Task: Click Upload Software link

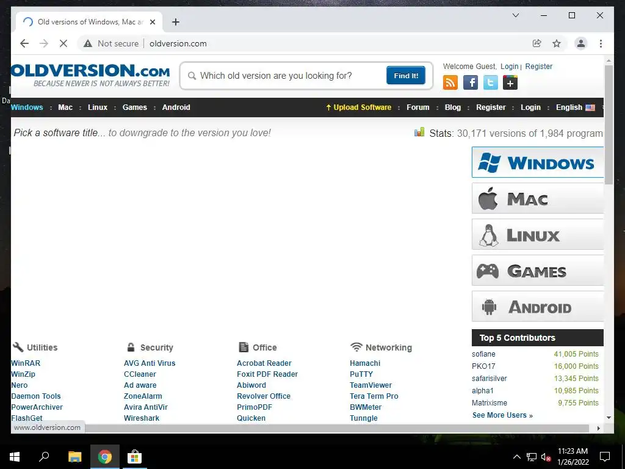Action: pyautogui.click(x=359, y=107)
